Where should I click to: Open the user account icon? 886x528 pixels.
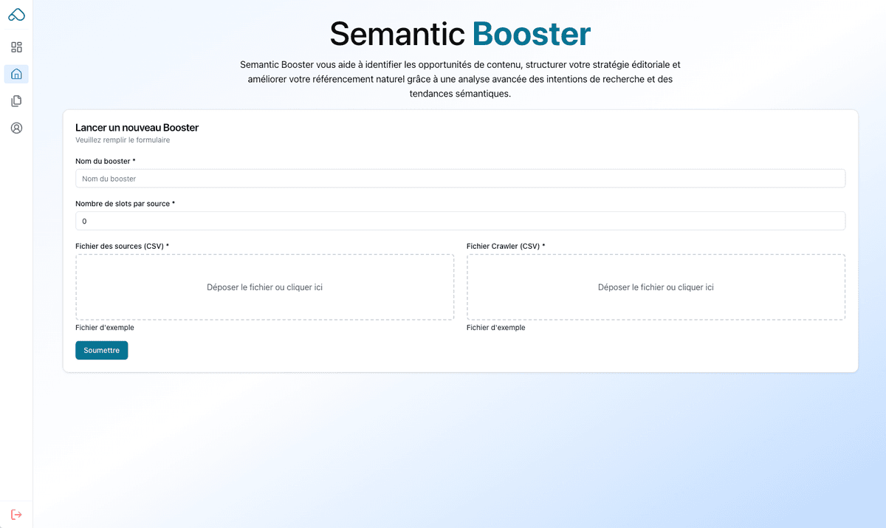click(16, 128)
